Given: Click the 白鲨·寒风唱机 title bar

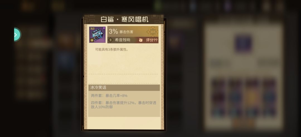Looking at the screenshot, I should (124, 19).
